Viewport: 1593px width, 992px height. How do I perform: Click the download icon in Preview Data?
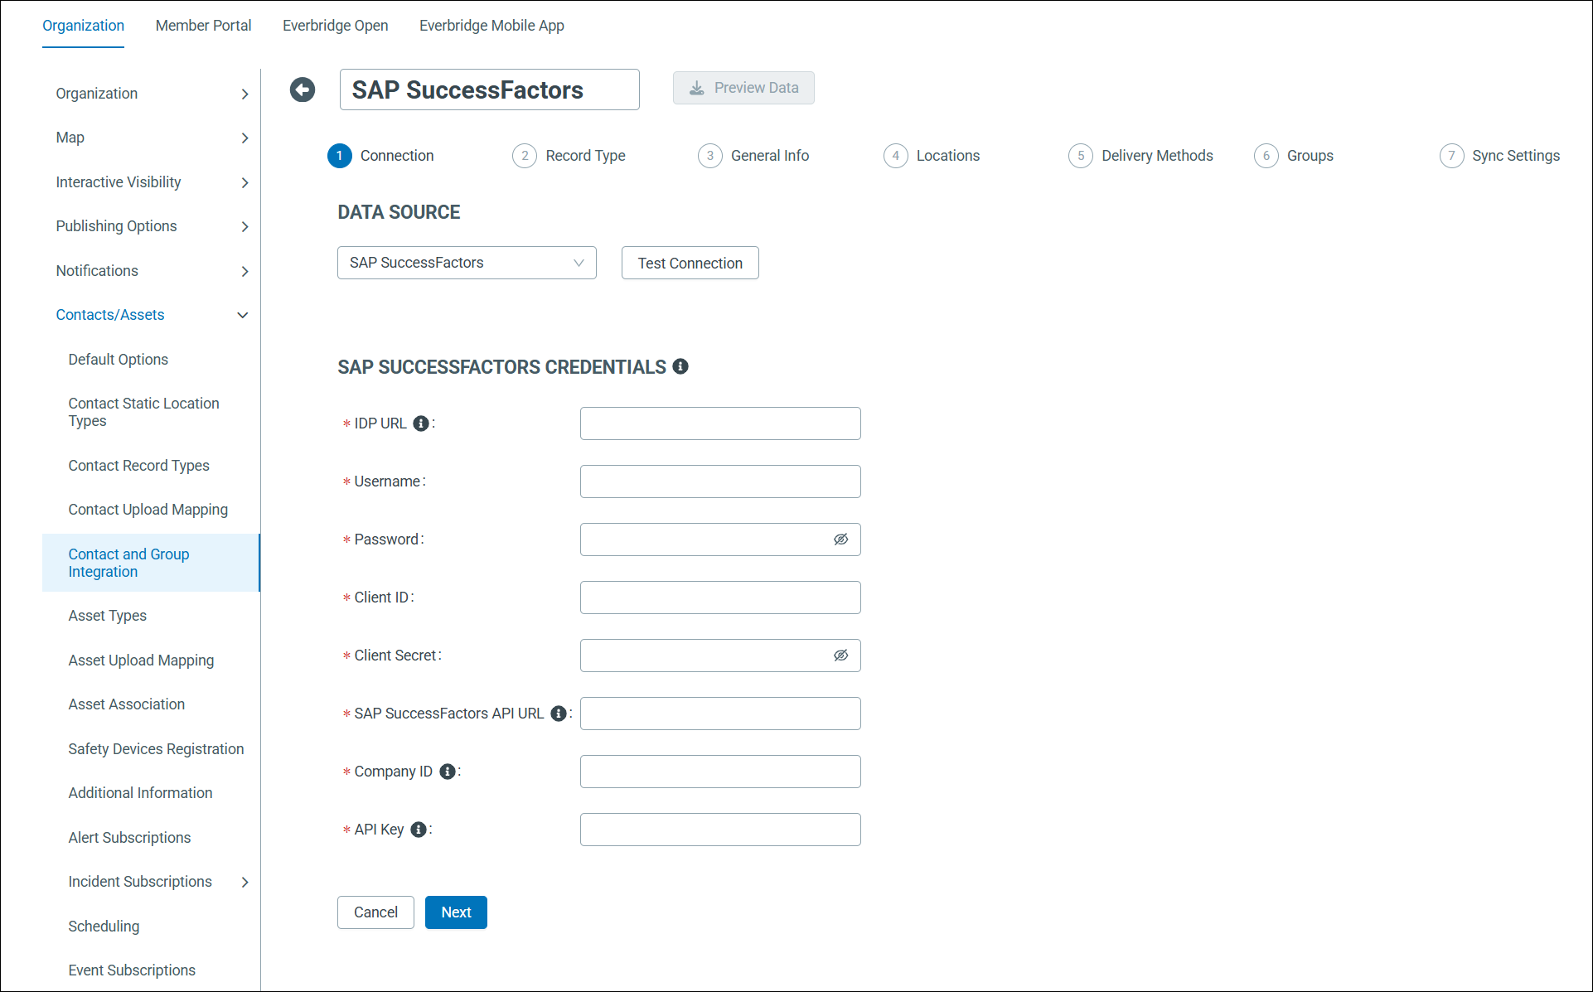point(697,88)
